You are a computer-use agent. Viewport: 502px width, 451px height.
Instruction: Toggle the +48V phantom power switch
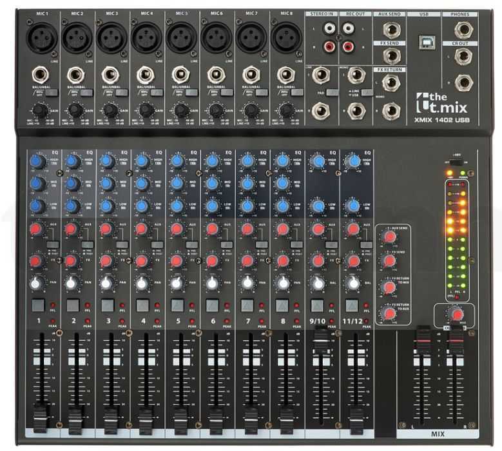point(456,162)
